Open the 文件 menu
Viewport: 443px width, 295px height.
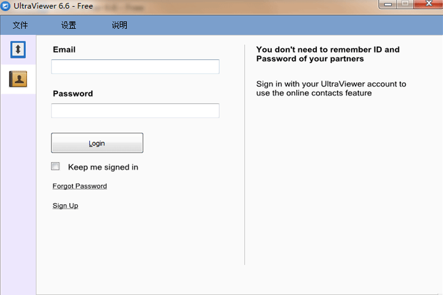[20, 25]
